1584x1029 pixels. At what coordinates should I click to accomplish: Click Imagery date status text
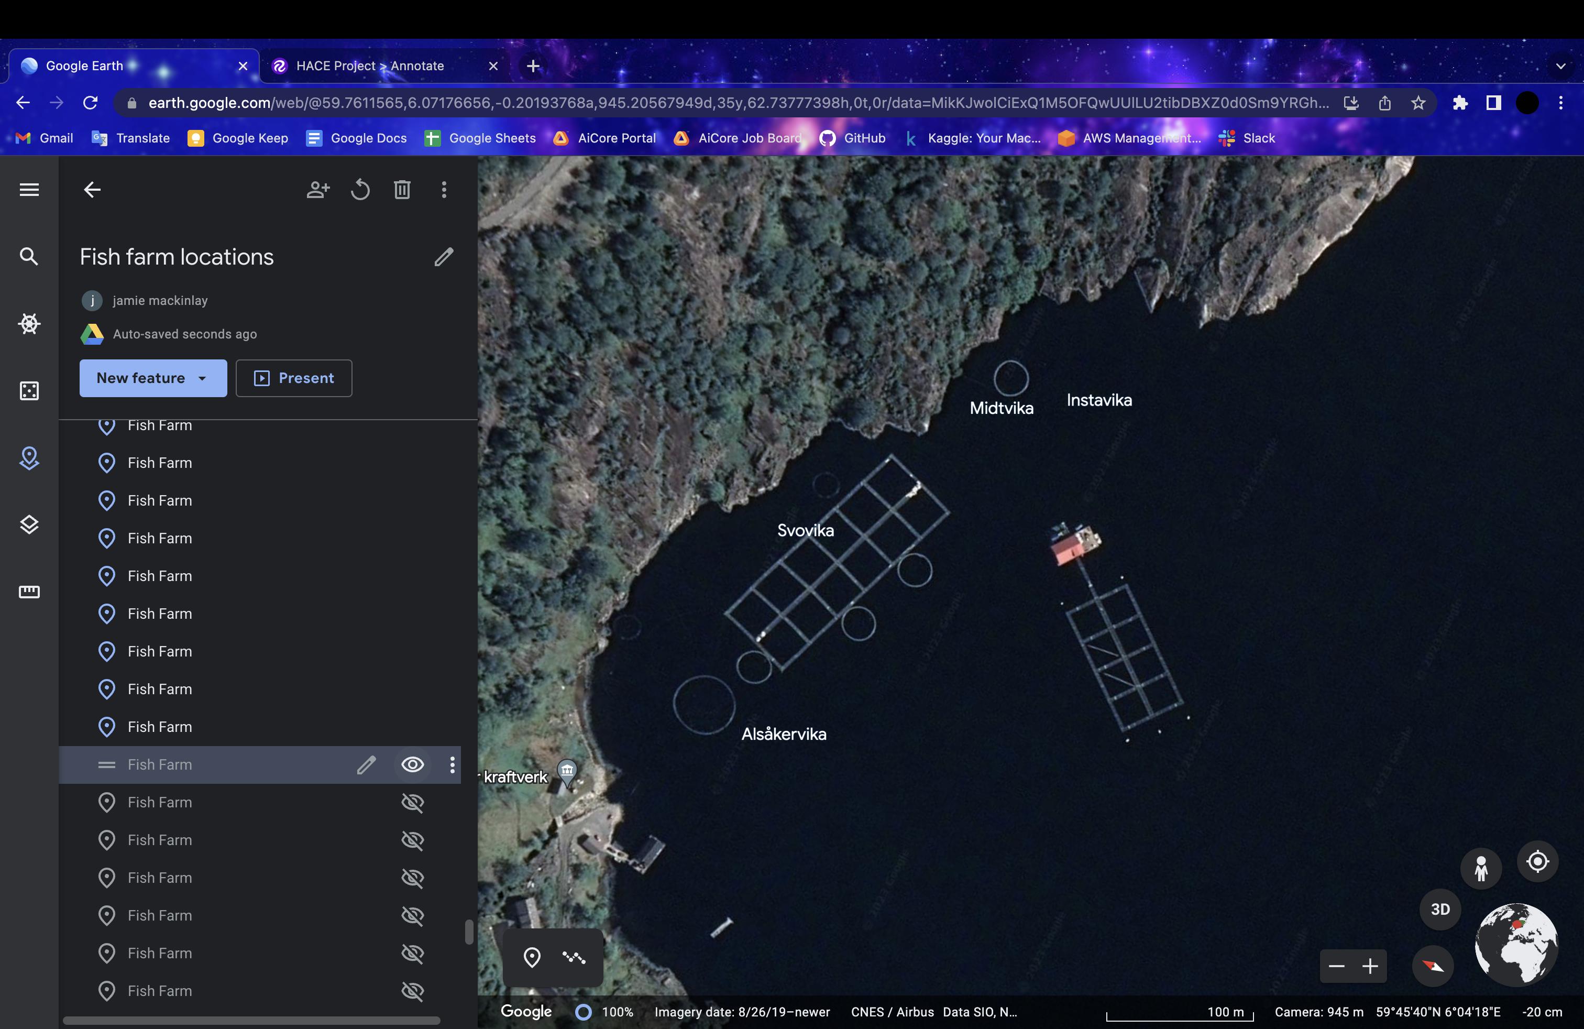(x=742, y=1012)
